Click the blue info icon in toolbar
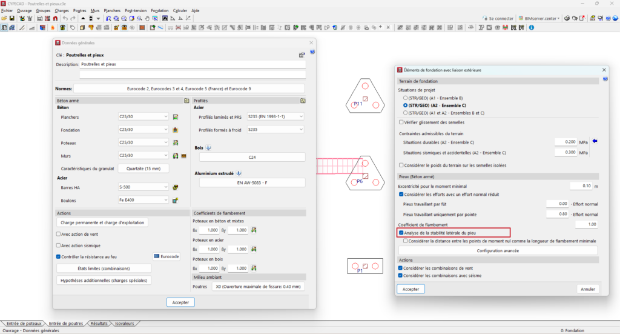Image resolution: width=620 pixels, height=334 pixels. coord(532,28)
